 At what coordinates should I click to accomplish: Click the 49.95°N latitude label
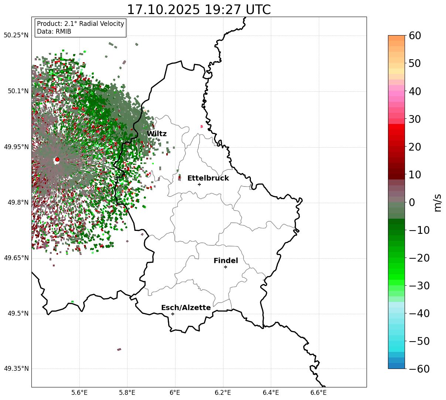click(16, 147)
